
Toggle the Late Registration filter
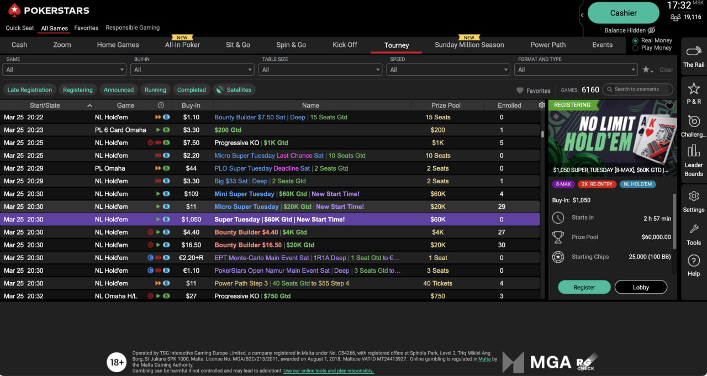click(30, 90)
